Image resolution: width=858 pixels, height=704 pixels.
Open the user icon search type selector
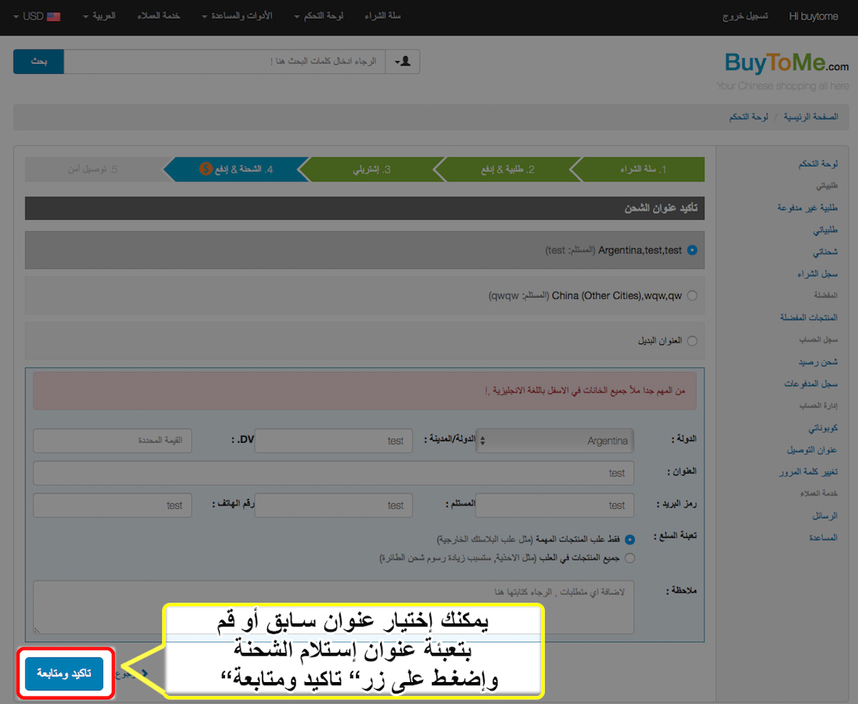click(402, 62)
